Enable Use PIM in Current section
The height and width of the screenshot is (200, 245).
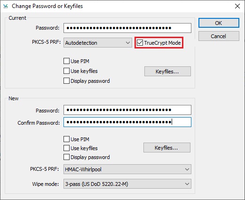66,61
